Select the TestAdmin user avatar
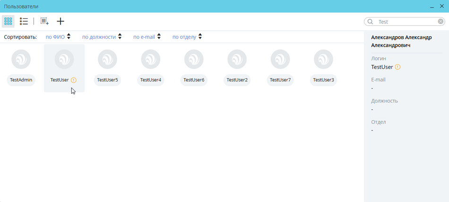 [21, 59]
